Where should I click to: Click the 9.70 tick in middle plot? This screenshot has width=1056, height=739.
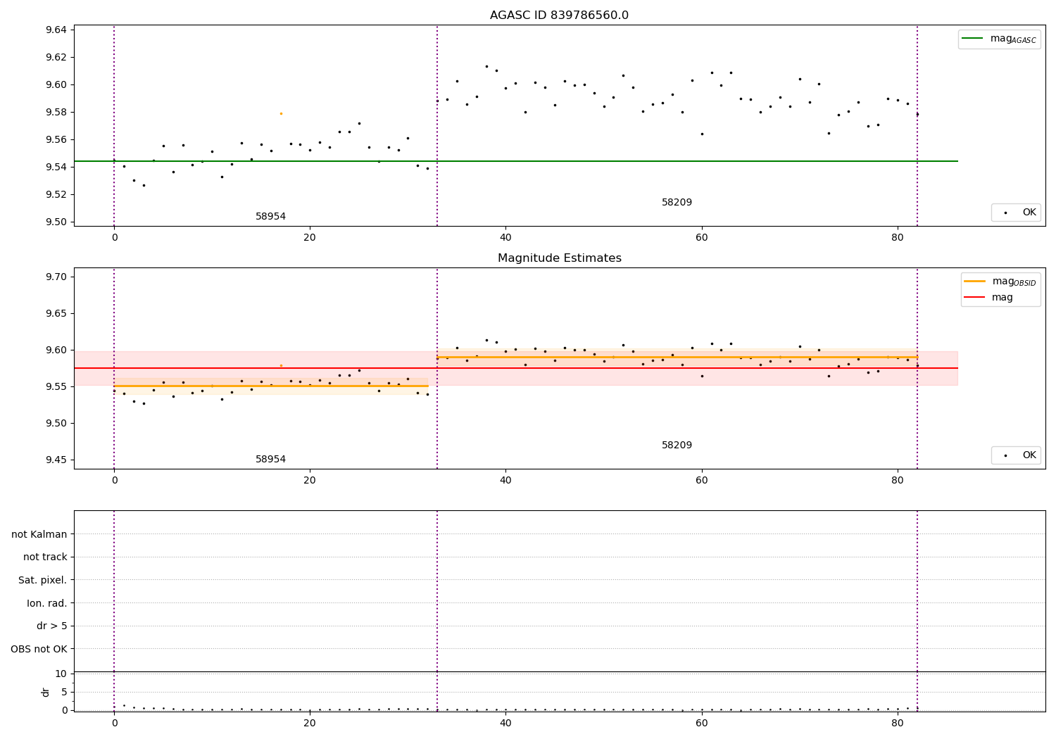point(56,277)
